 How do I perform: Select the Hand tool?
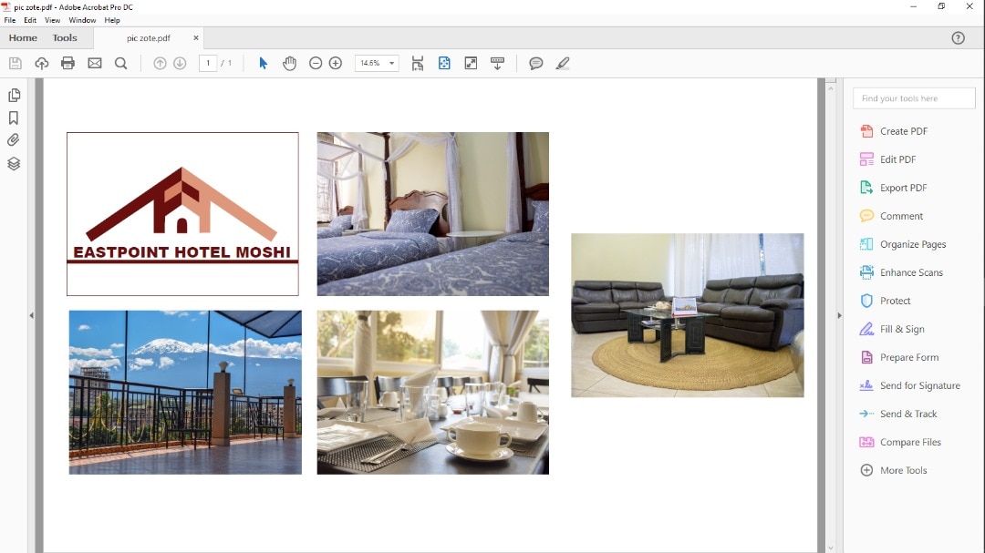pos(289,63)
